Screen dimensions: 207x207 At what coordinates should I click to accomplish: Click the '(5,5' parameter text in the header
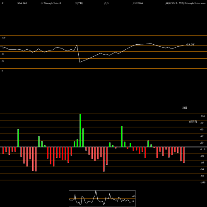(x=106, y=3)
